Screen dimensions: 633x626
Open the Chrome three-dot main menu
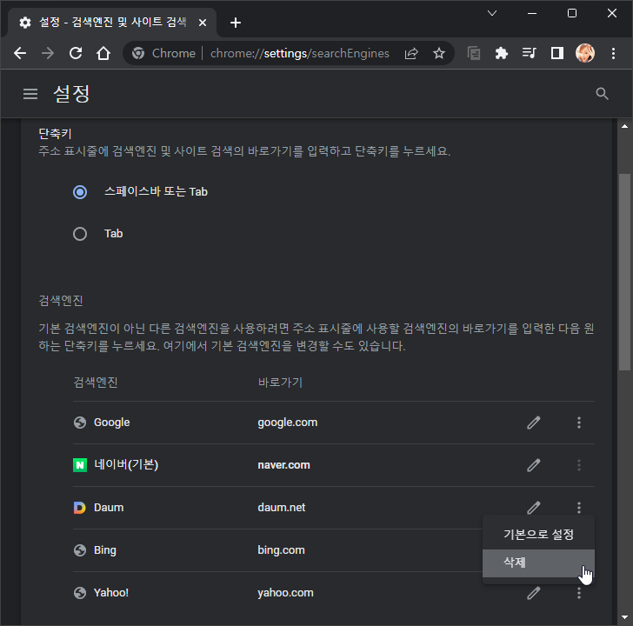(613, 53)
